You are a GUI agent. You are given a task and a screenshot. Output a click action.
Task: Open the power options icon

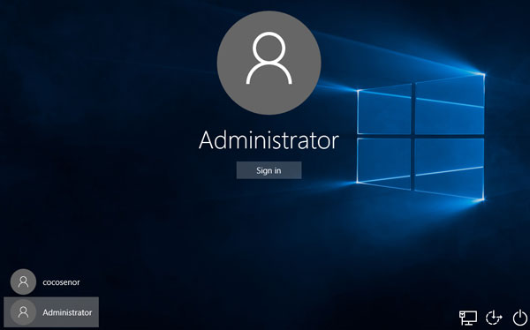[519, 318]
